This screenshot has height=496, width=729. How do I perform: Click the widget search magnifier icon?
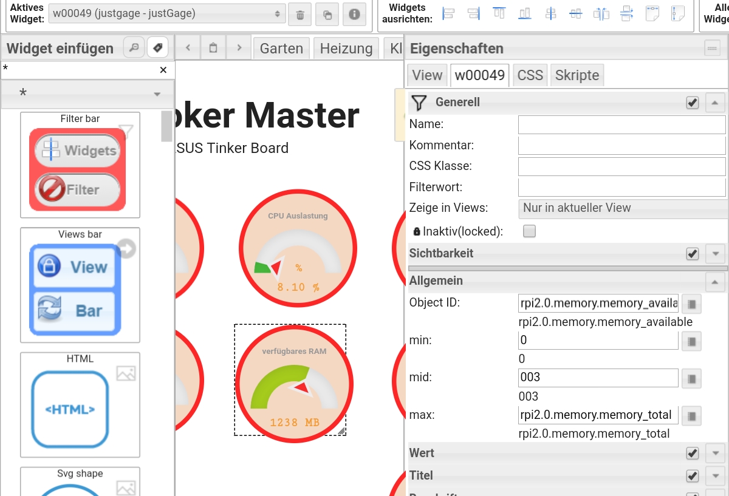point(134,47)
